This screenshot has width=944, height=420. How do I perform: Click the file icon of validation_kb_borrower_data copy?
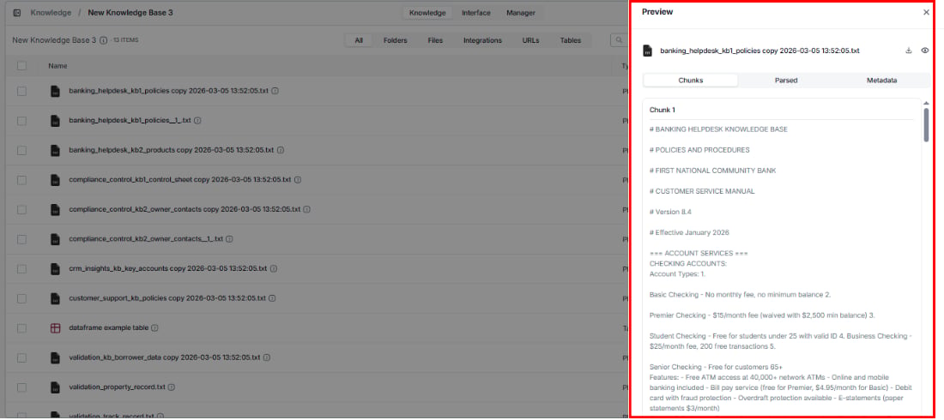(56, 357)
